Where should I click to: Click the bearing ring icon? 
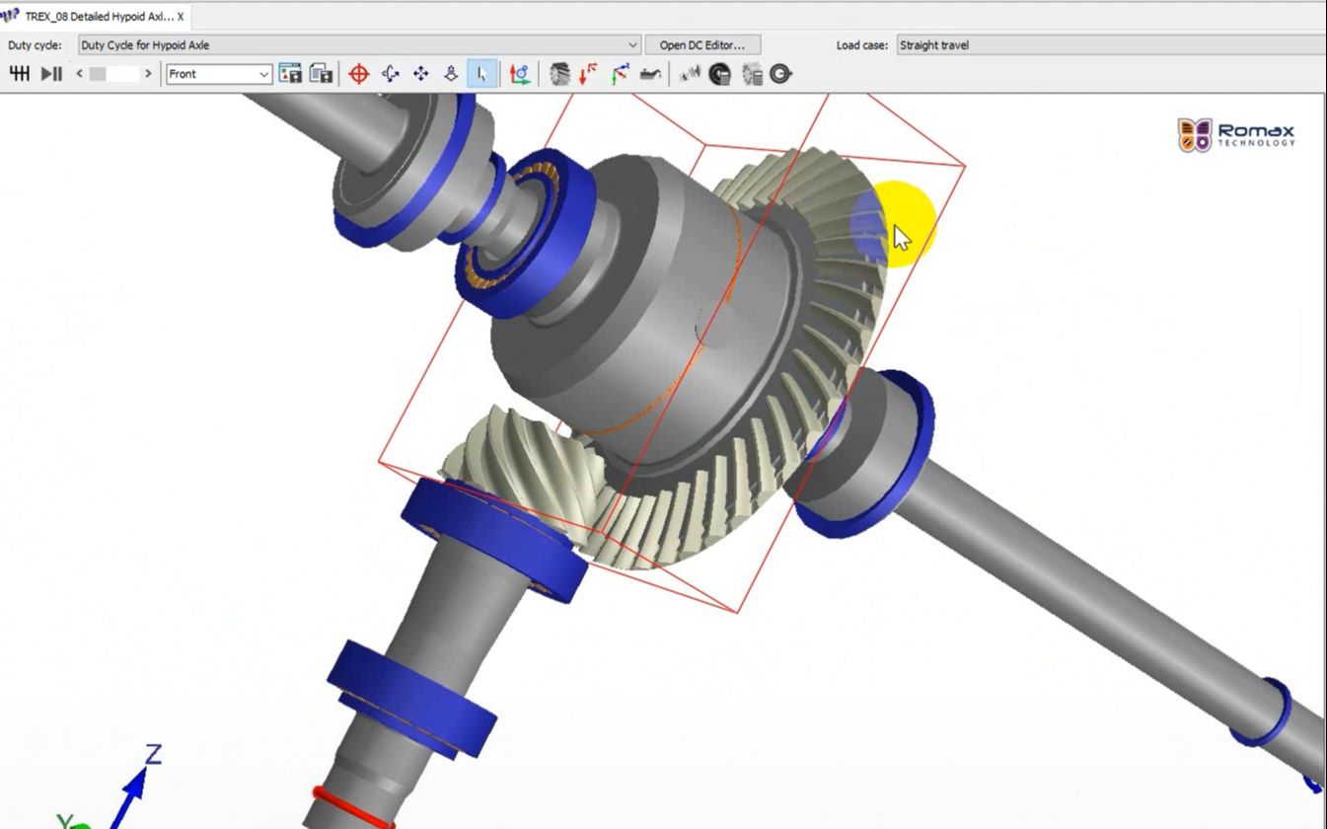tap(781, 74)
